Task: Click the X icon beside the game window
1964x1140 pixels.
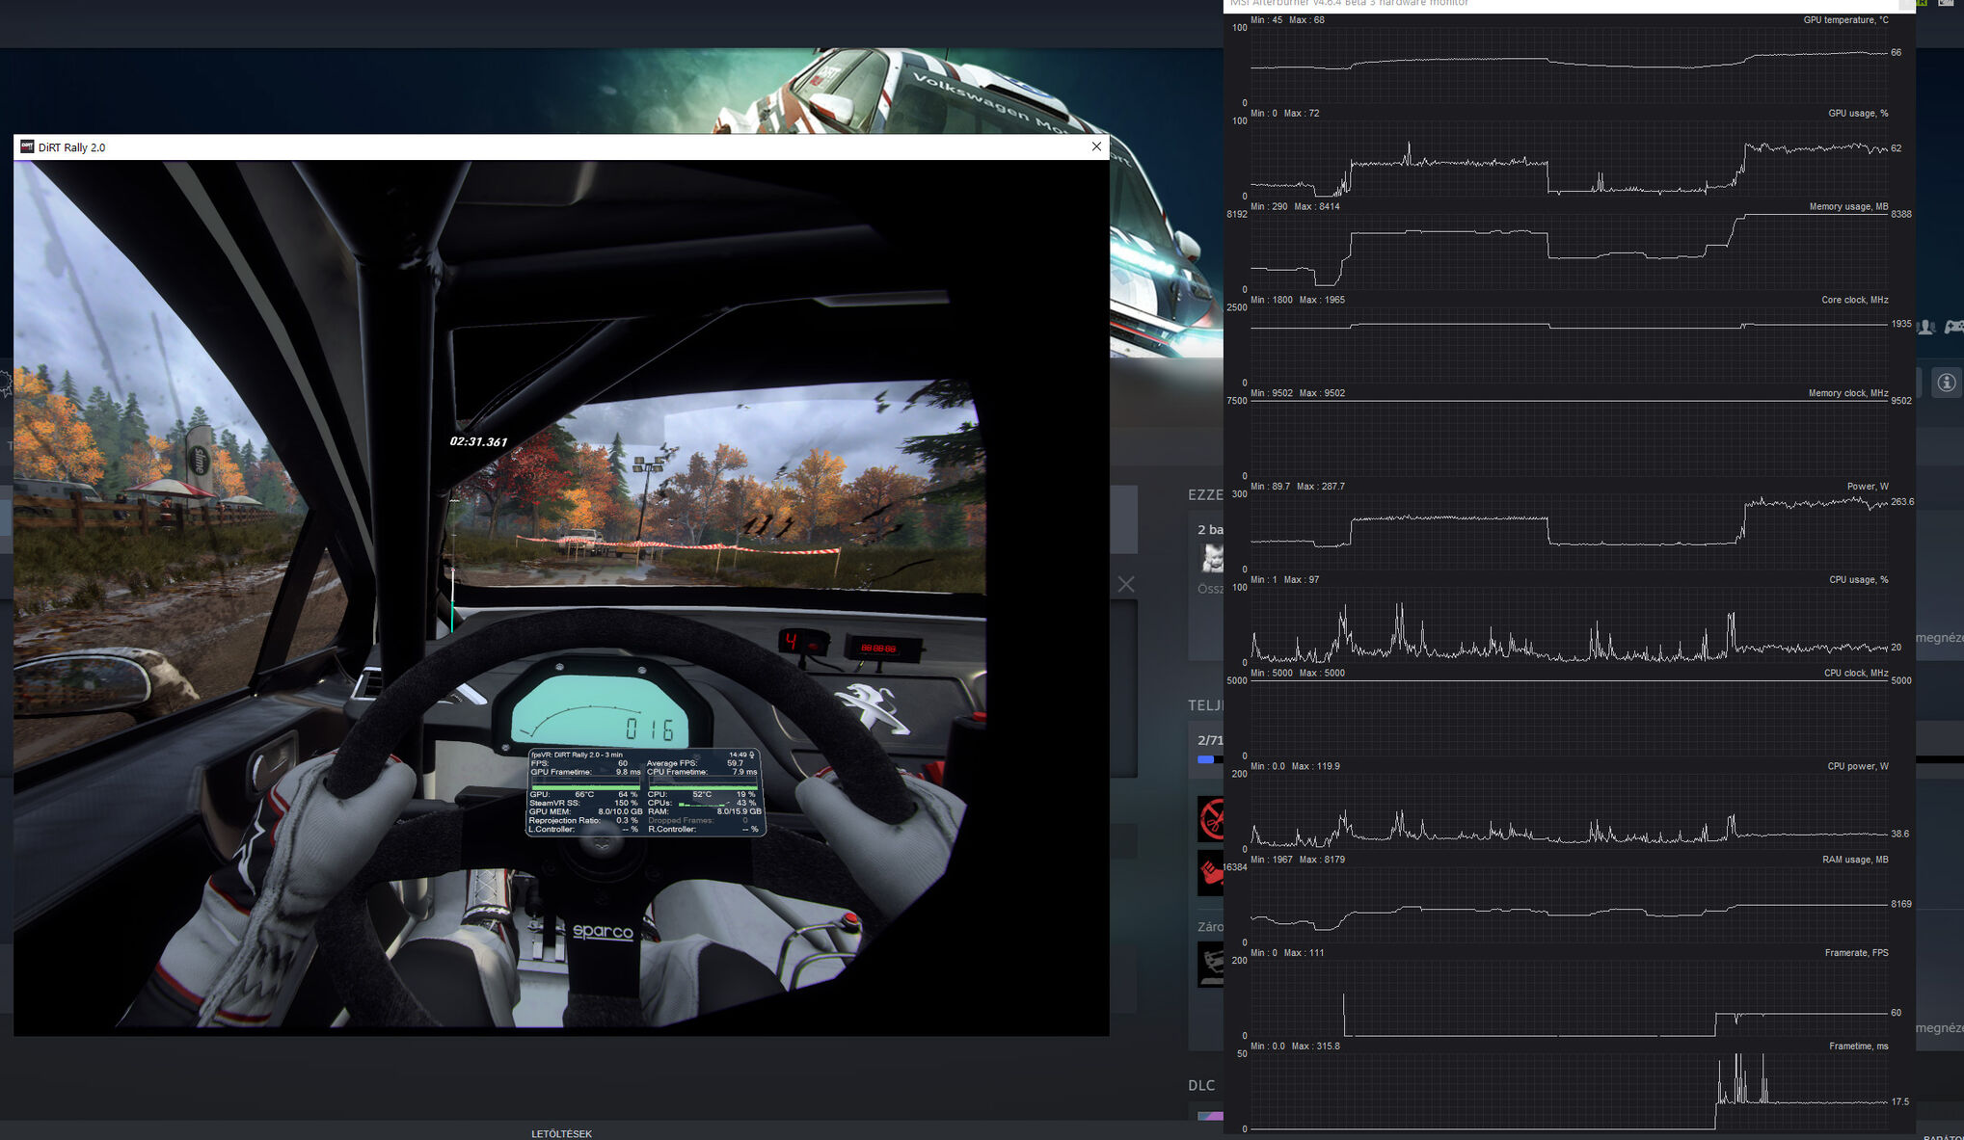Action: pyautogui.click(x=1125, y=584)
